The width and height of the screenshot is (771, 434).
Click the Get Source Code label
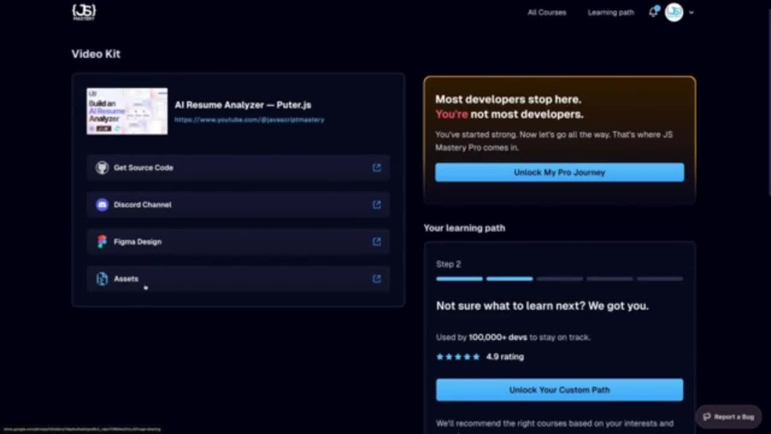(143, 167)
